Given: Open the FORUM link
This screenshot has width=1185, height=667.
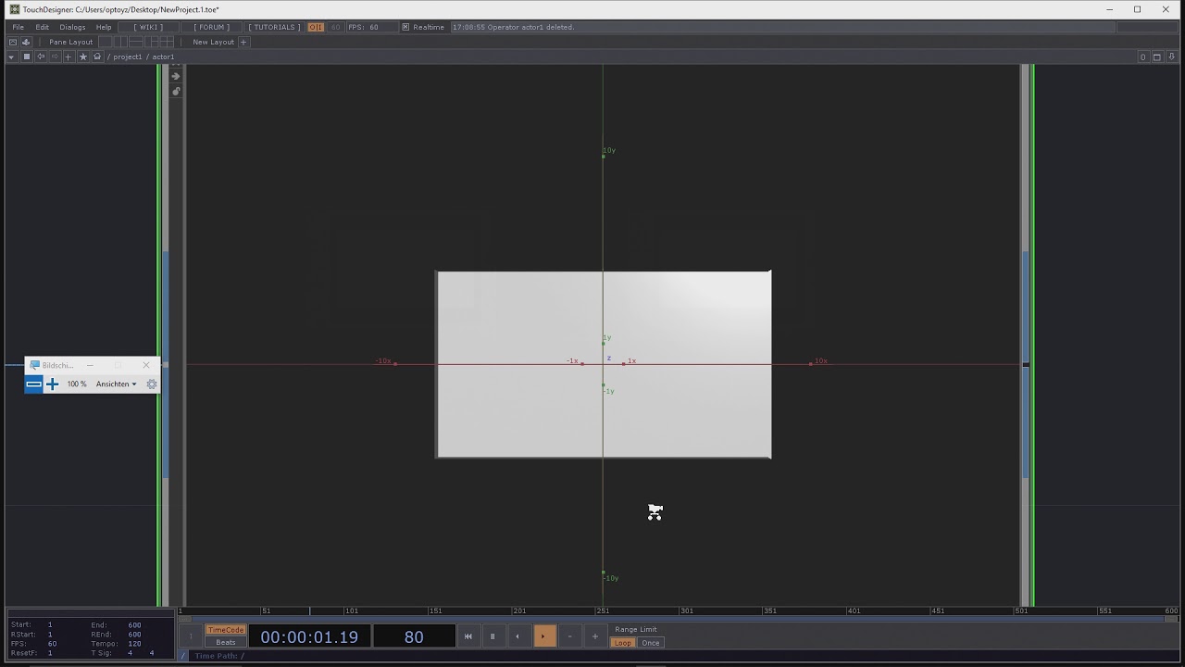Looking at the screenshot, I should (x=211, y=27).
